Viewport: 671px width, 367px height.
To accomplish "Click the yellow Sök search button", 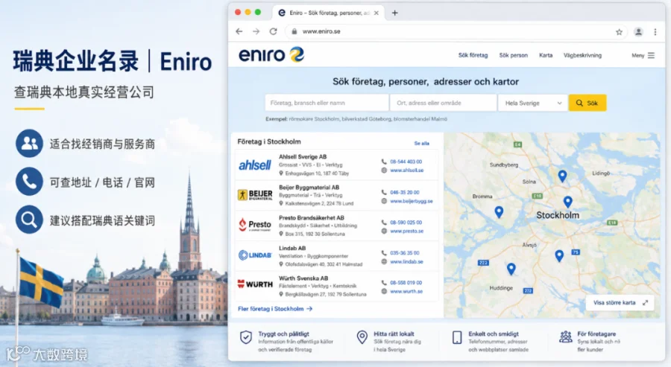I will coord(587,103).
